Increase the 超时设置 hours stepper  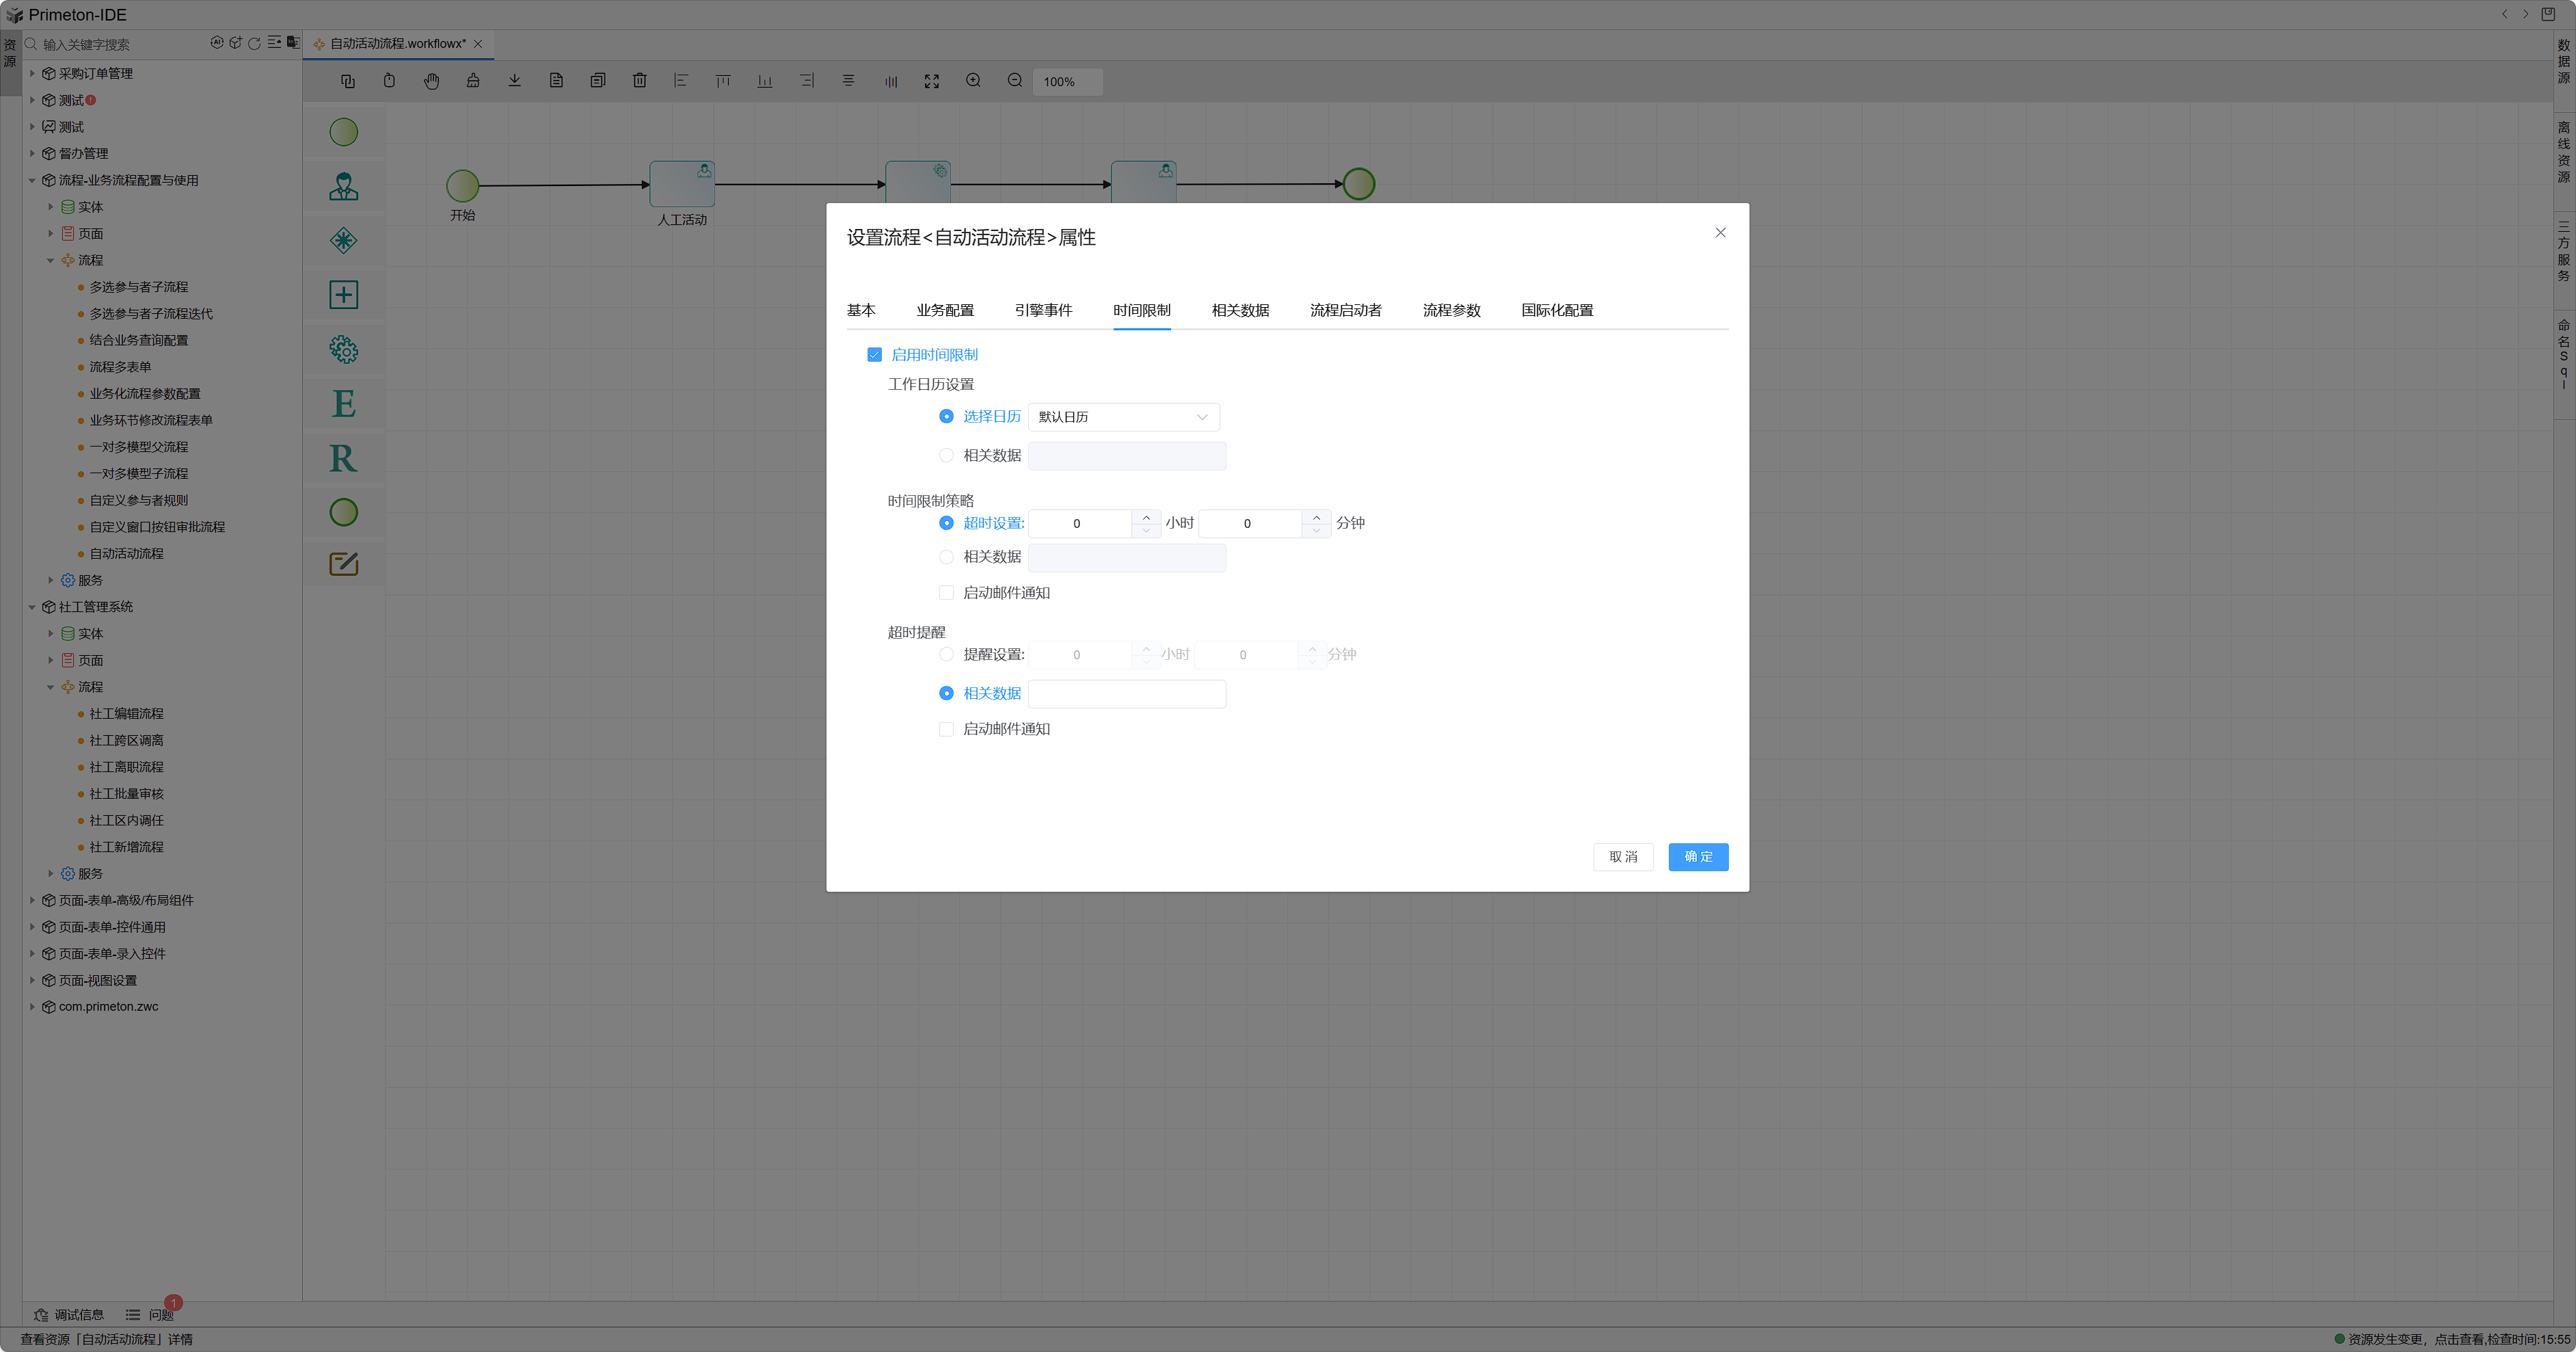pos(1146,517)
